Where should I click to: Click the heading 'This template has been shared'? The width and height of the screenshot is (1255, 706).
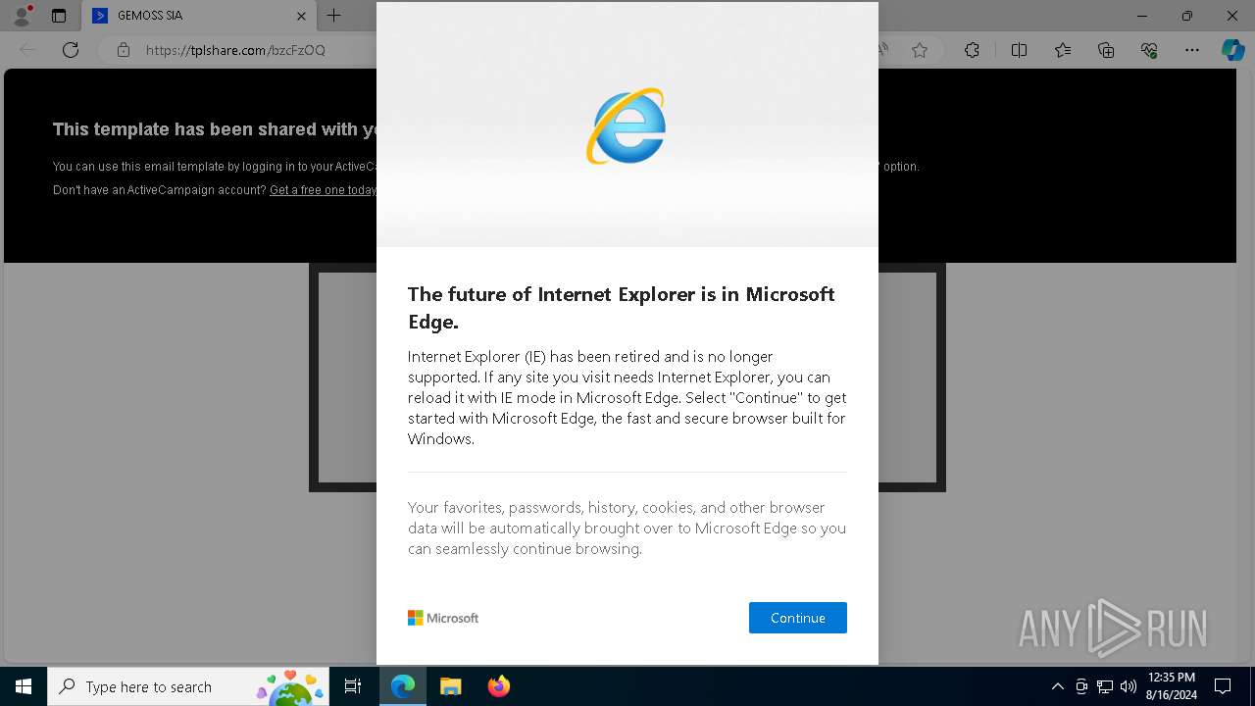[x=215, y=129]
